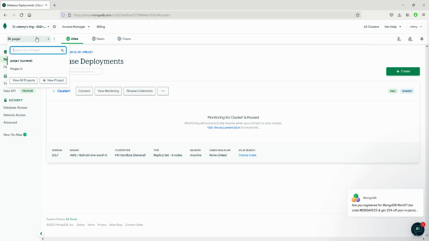Open the Firefox downloads icon
429x241 pixels.
(x=400, y=15)
